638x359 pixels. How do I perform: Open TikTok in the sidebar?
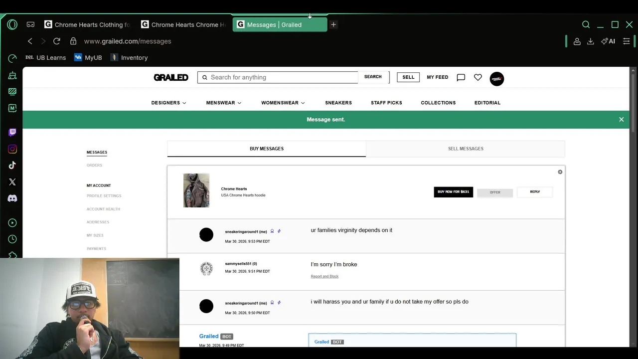12,165
